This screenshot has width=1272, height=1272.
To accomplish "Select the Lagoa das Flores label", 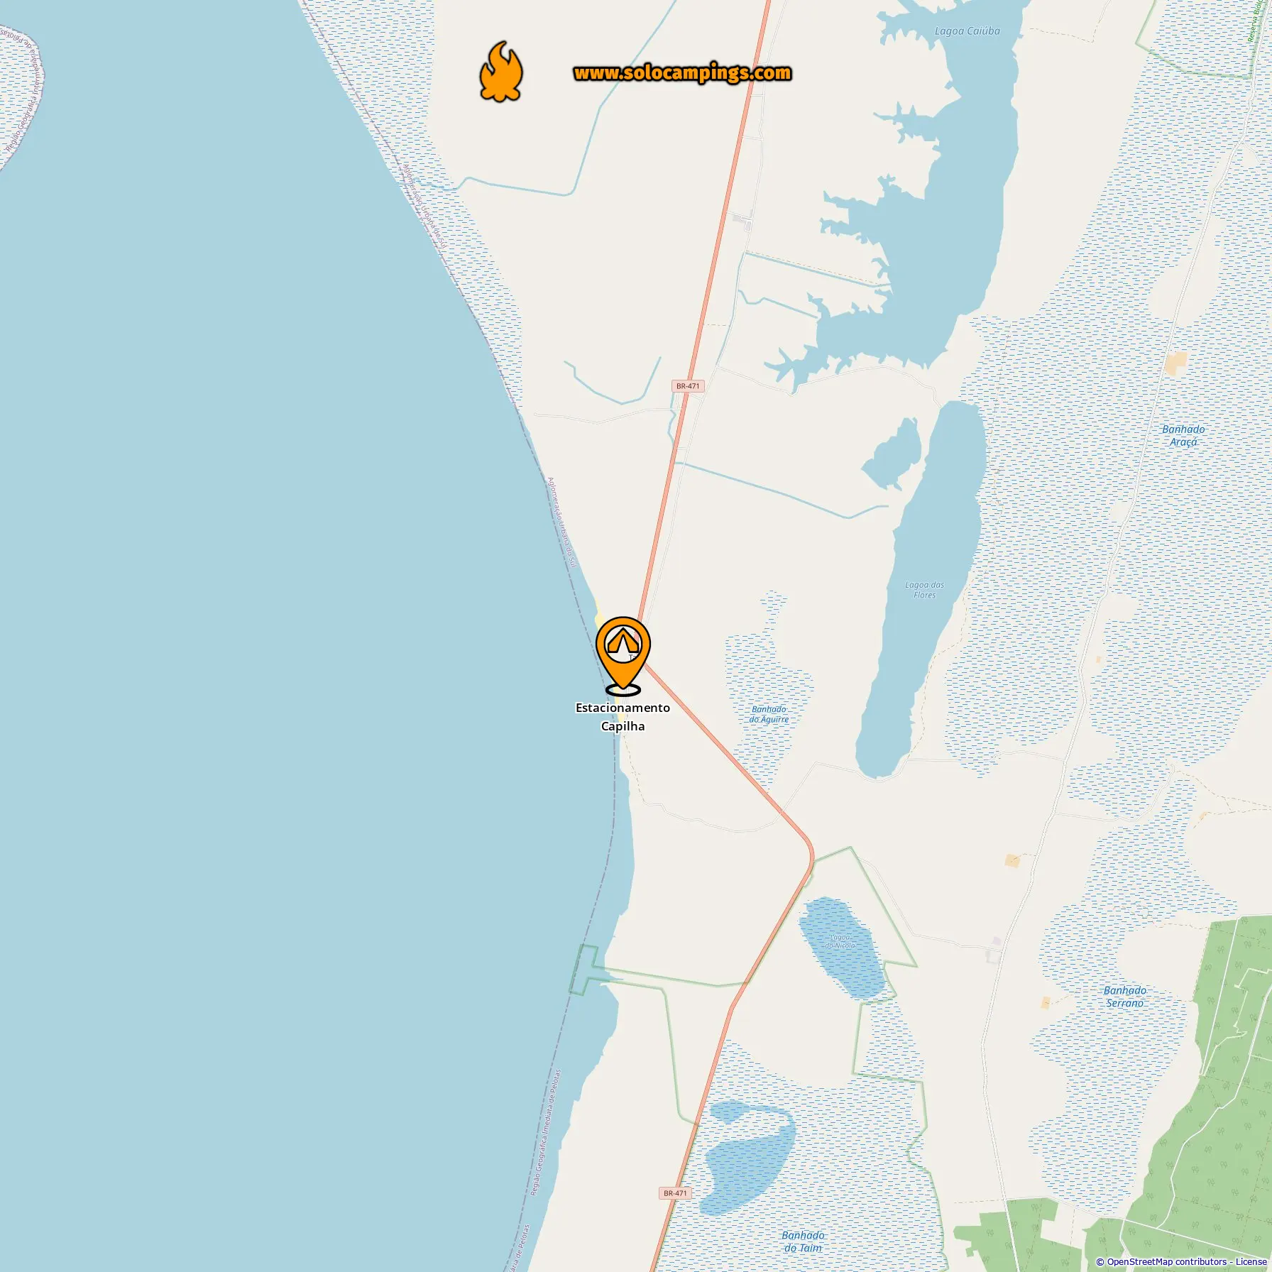I will [x=925, y=590].
